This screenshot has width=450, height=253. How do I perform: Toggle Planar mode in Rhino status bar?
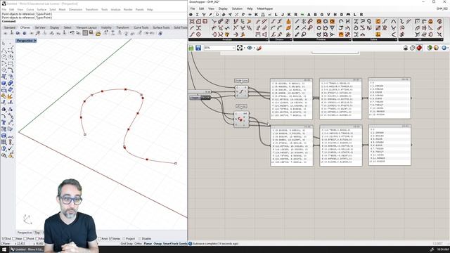coord(148,244)
